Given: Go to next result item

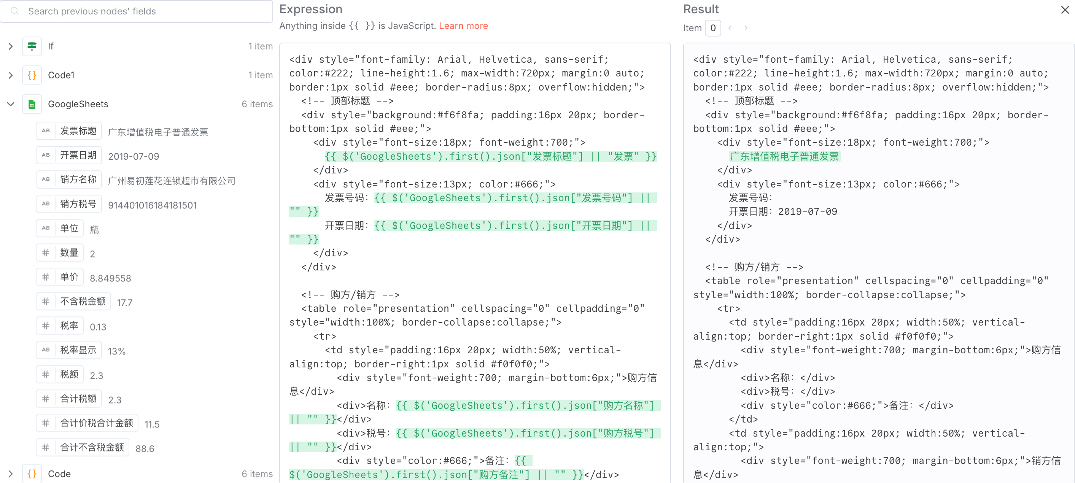Looking at the screenshot, I should coord(746,28).
